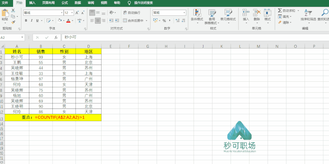
Task: Decrease font size with small A icon
Action: click(x=83, y=13)
